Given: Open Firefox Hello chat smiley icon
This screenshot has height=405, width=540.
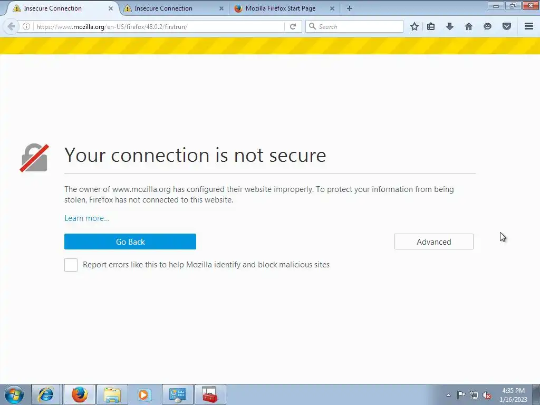Looking at the screenshot, I should pyautogui.click(x=487, y=26).
